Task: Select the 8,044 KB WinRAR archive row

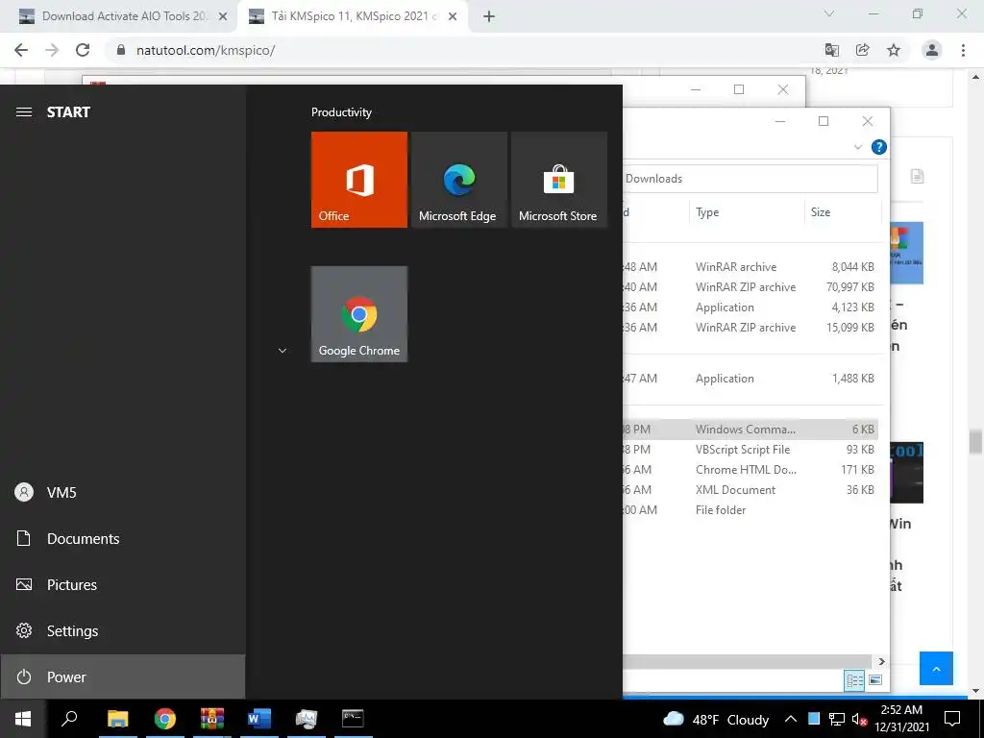Action: click(x=750, y=267)
